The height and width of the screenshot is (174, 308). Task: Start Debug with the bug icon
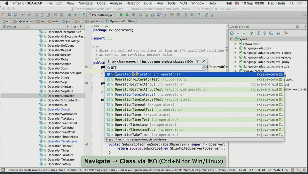(127, 15)
